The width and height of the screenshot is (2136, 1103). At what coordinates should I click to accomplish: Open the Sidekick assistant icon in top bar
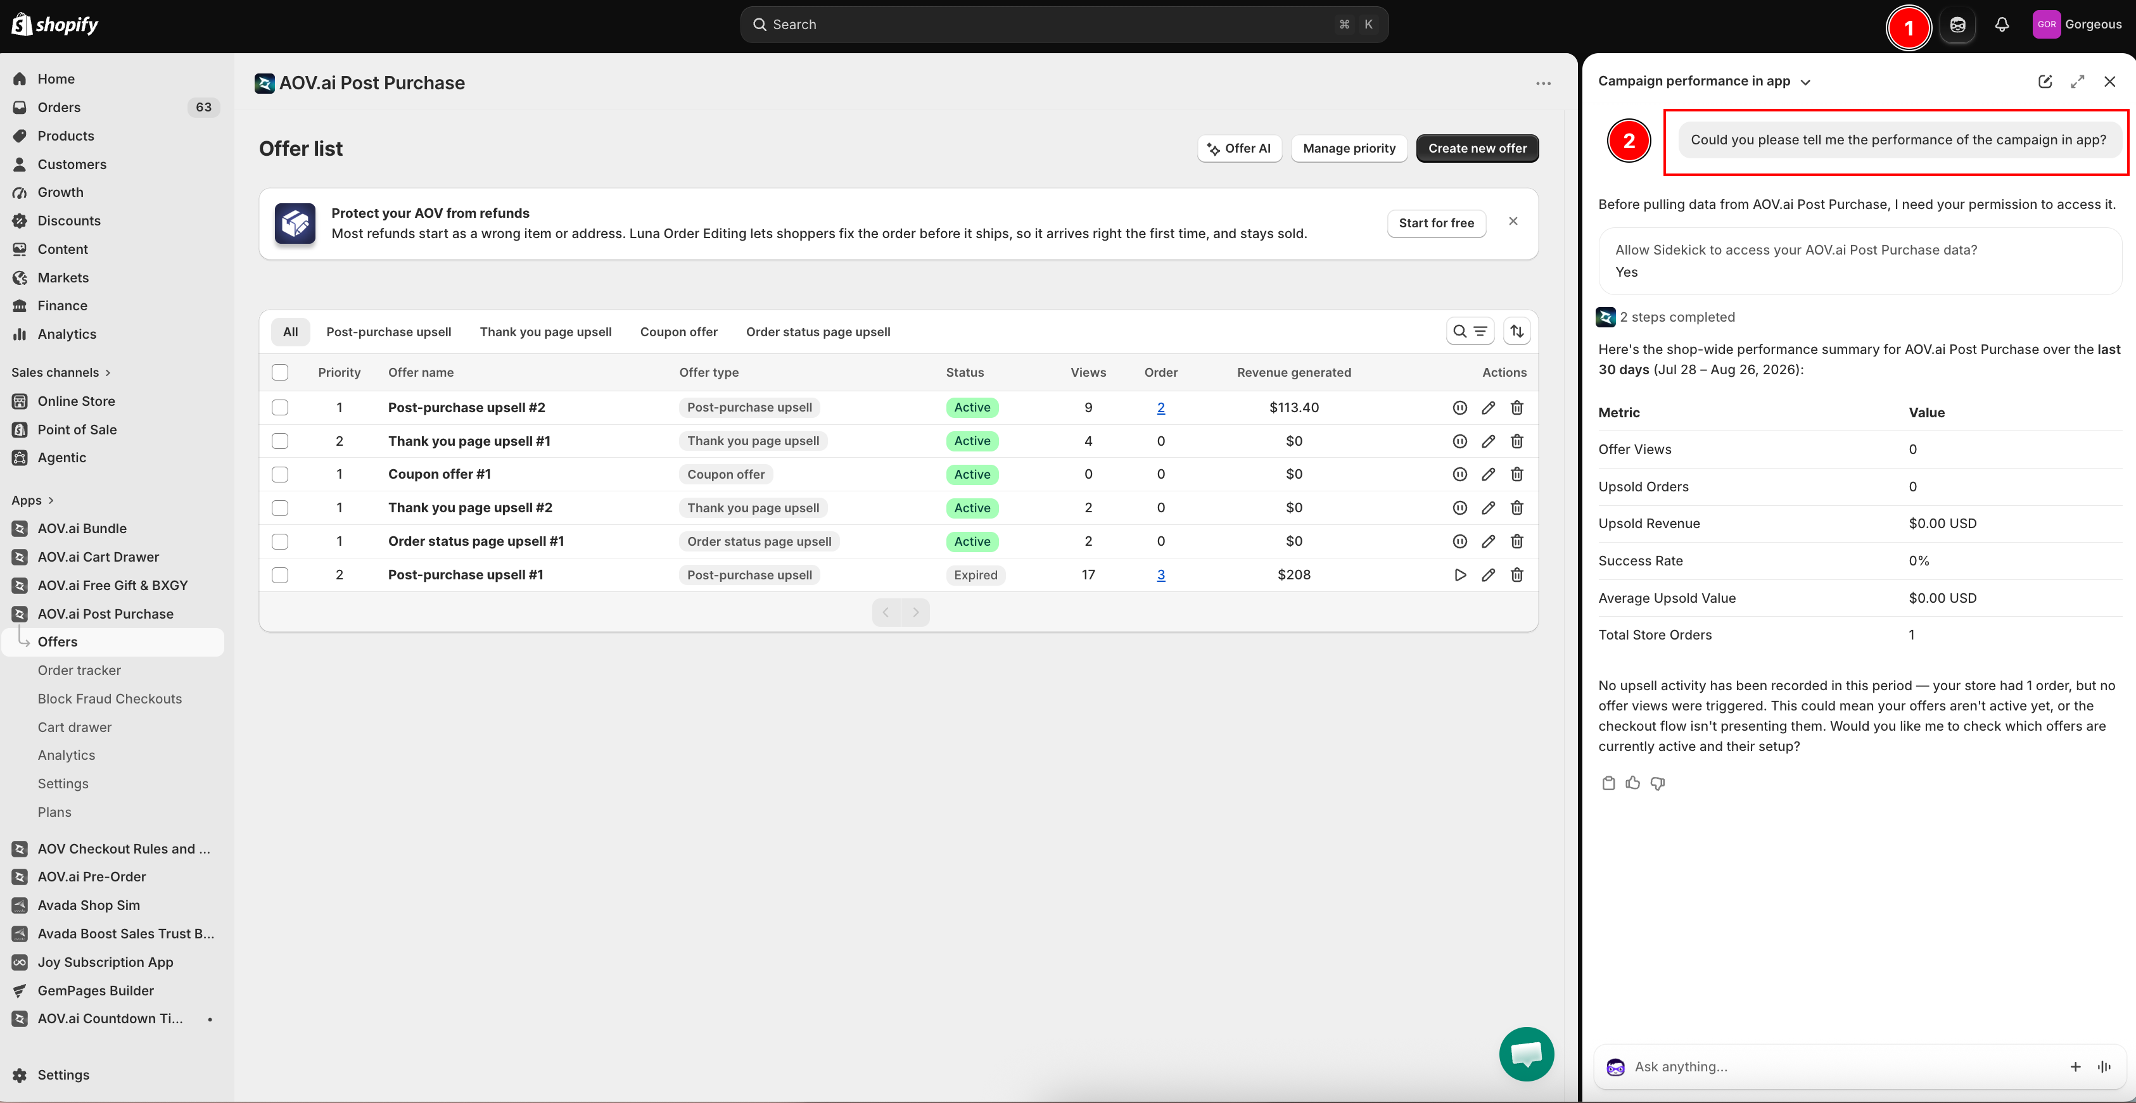coord(1957,25)
